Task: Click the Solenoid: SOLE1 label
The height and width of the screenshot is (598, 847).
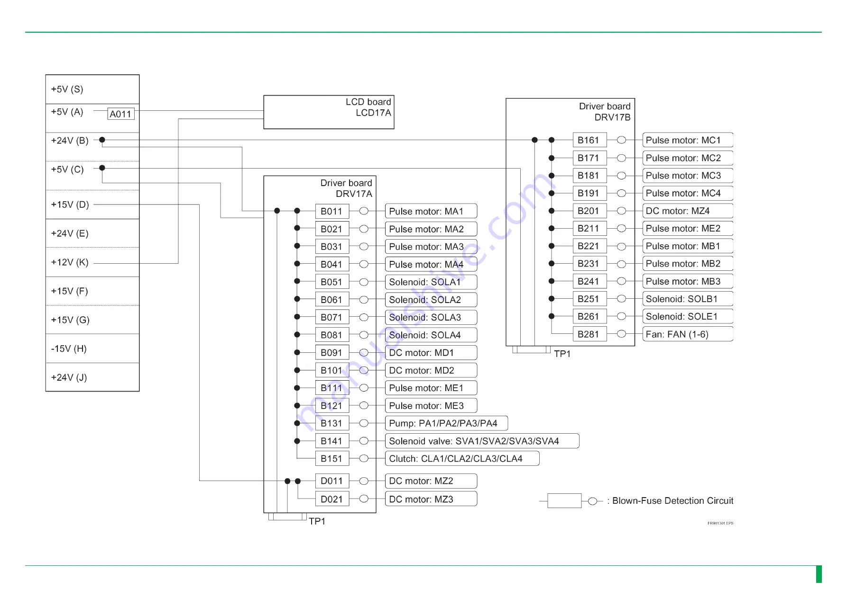Action: click(688, 316)
